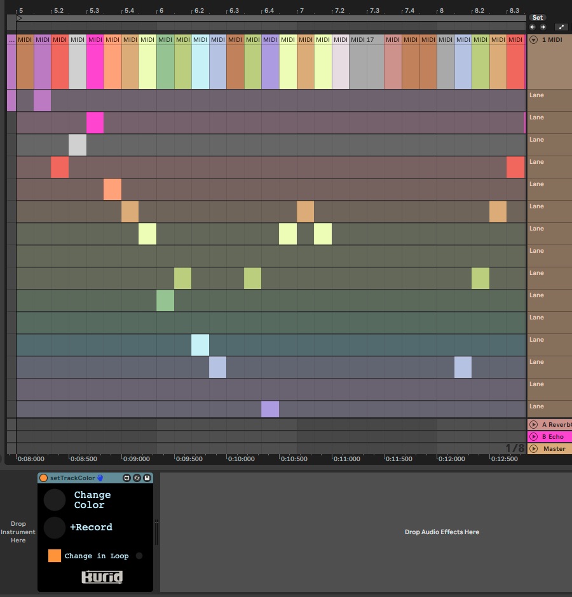Jump to the previous locator arrow
Image resolution: width=572 pixels, height=597 pixels.
[533, 27]
